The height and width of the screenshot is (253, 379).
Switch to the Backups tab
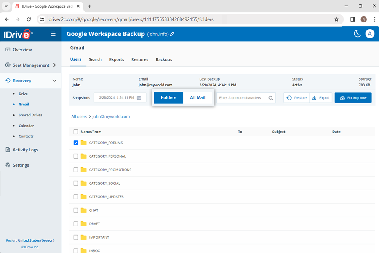coord(164,59)
